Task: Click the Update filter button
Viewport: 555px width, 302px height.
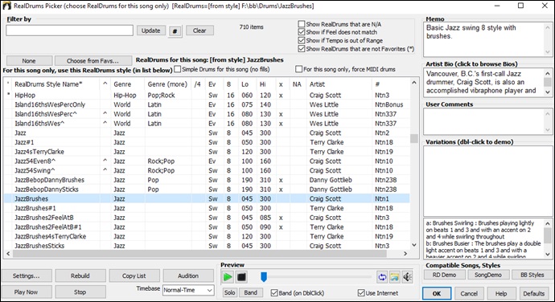Action: pyautogui.click(x=150, y=31)
